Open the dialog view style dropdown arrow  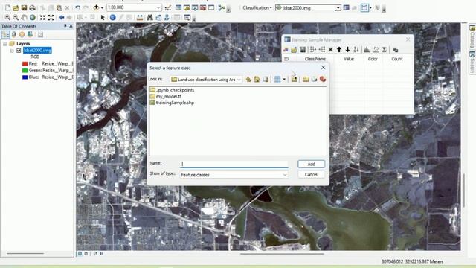tap(284, 80)
